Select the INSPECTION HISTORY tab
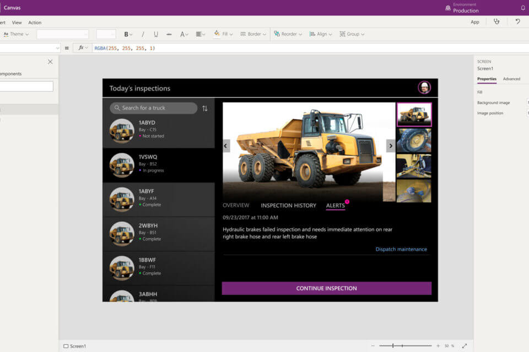 tap(288, 206)
